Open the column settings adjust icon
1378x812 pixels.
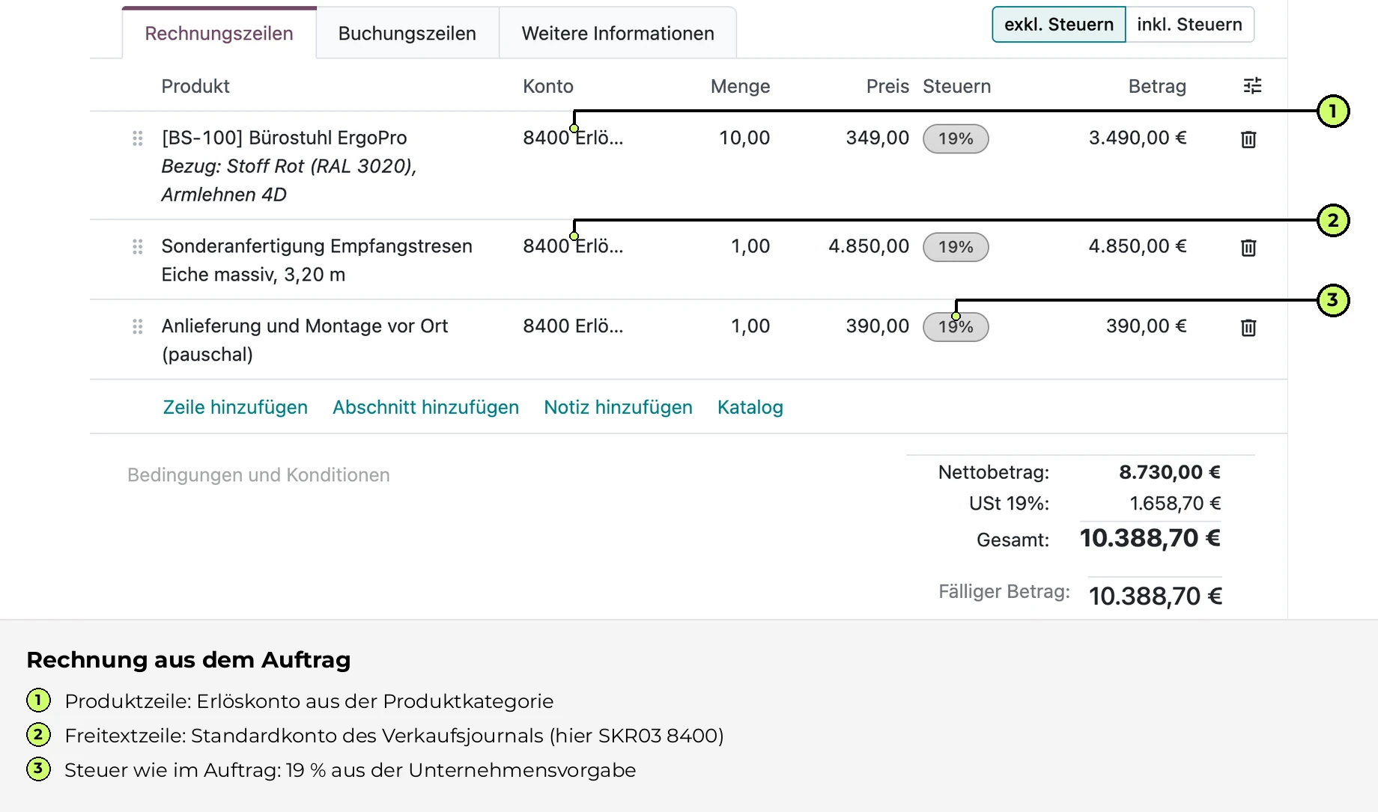coord(1252,86)
